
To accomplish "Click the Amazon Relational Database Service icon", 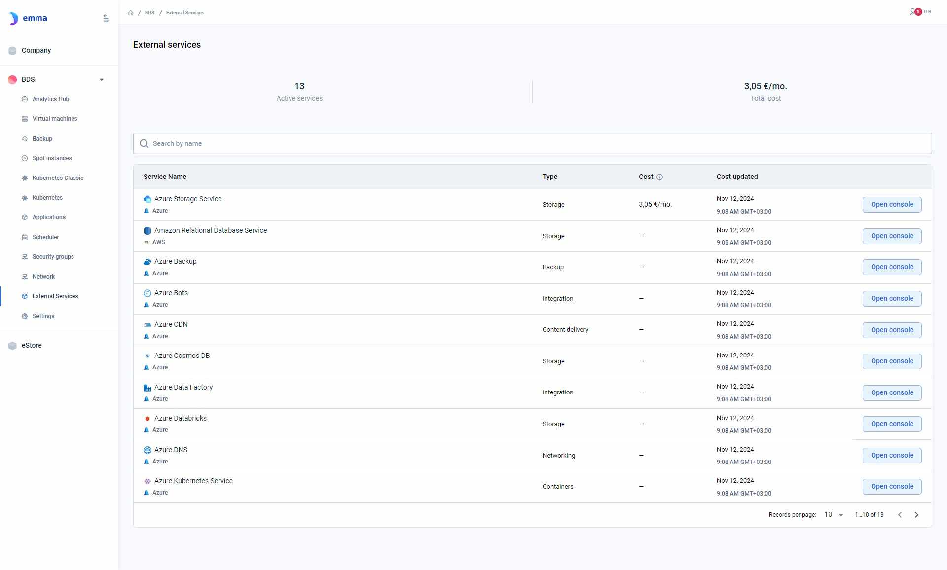I will pyautogui.click(x=147, y=231).
